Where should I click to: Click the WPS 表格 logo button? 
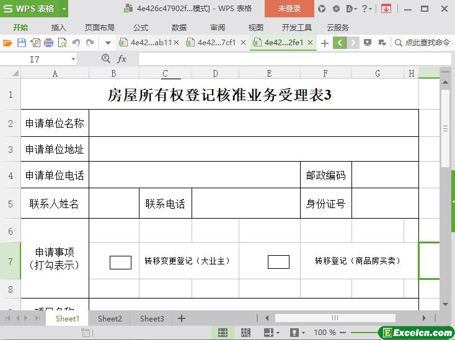tap(30, 9)
